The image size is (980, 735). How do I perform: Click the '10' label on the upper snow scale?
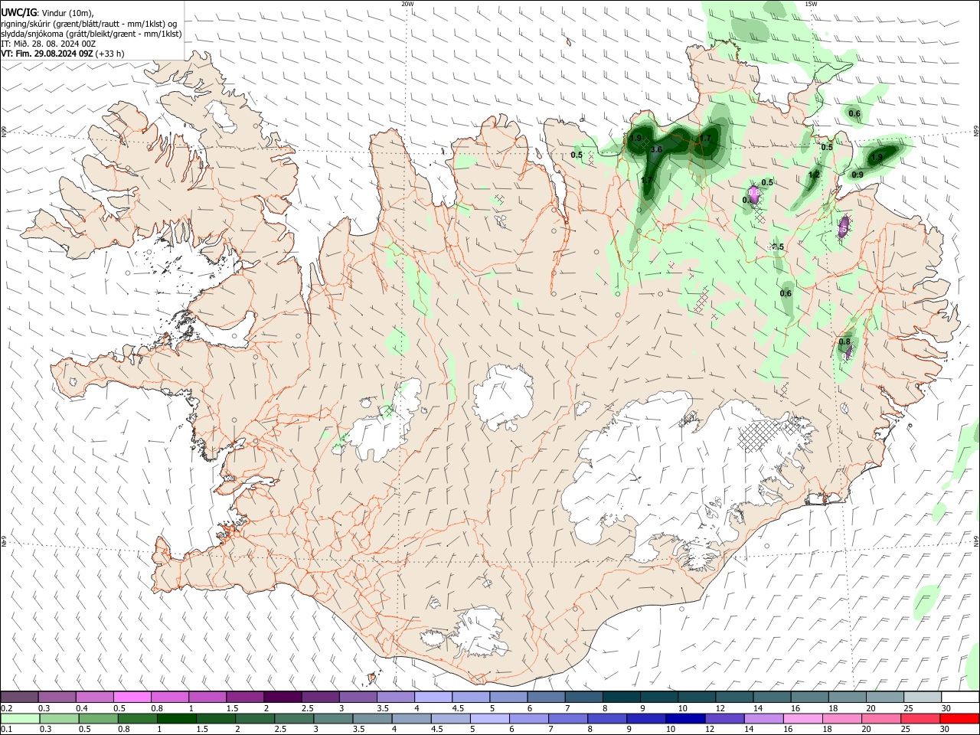[x=683, y=708]
